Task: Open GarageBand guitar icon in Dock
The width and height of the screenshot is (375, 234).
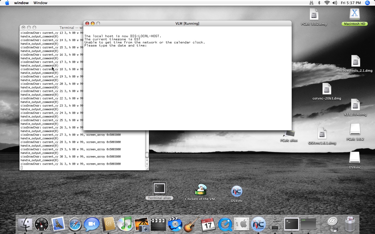Action: pyautogui.click(x=192, y=224)
